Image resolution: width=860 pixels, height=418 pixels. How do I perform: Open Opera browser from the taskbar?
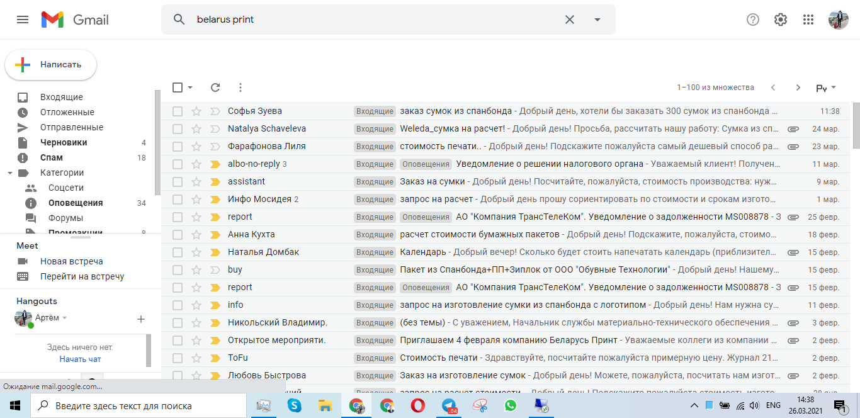point(417,405)
